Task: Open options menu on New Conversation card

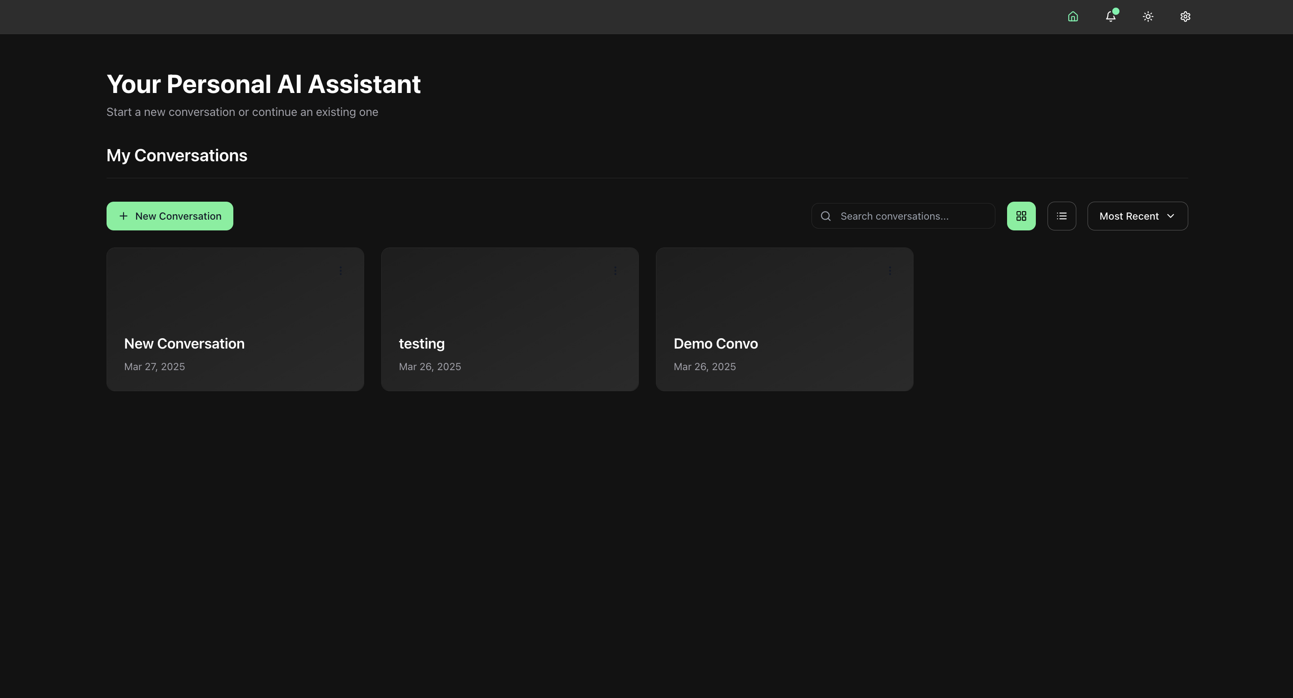Action: tap(340, 271)
